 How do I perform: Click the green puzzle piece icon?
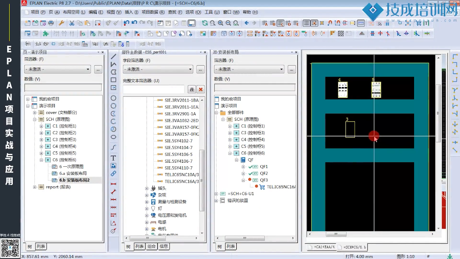click(46, 34)
